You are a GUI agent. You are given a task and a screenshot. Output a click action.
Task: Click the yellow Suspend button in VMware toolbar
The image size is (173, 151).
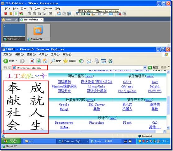tap(11, 14)
